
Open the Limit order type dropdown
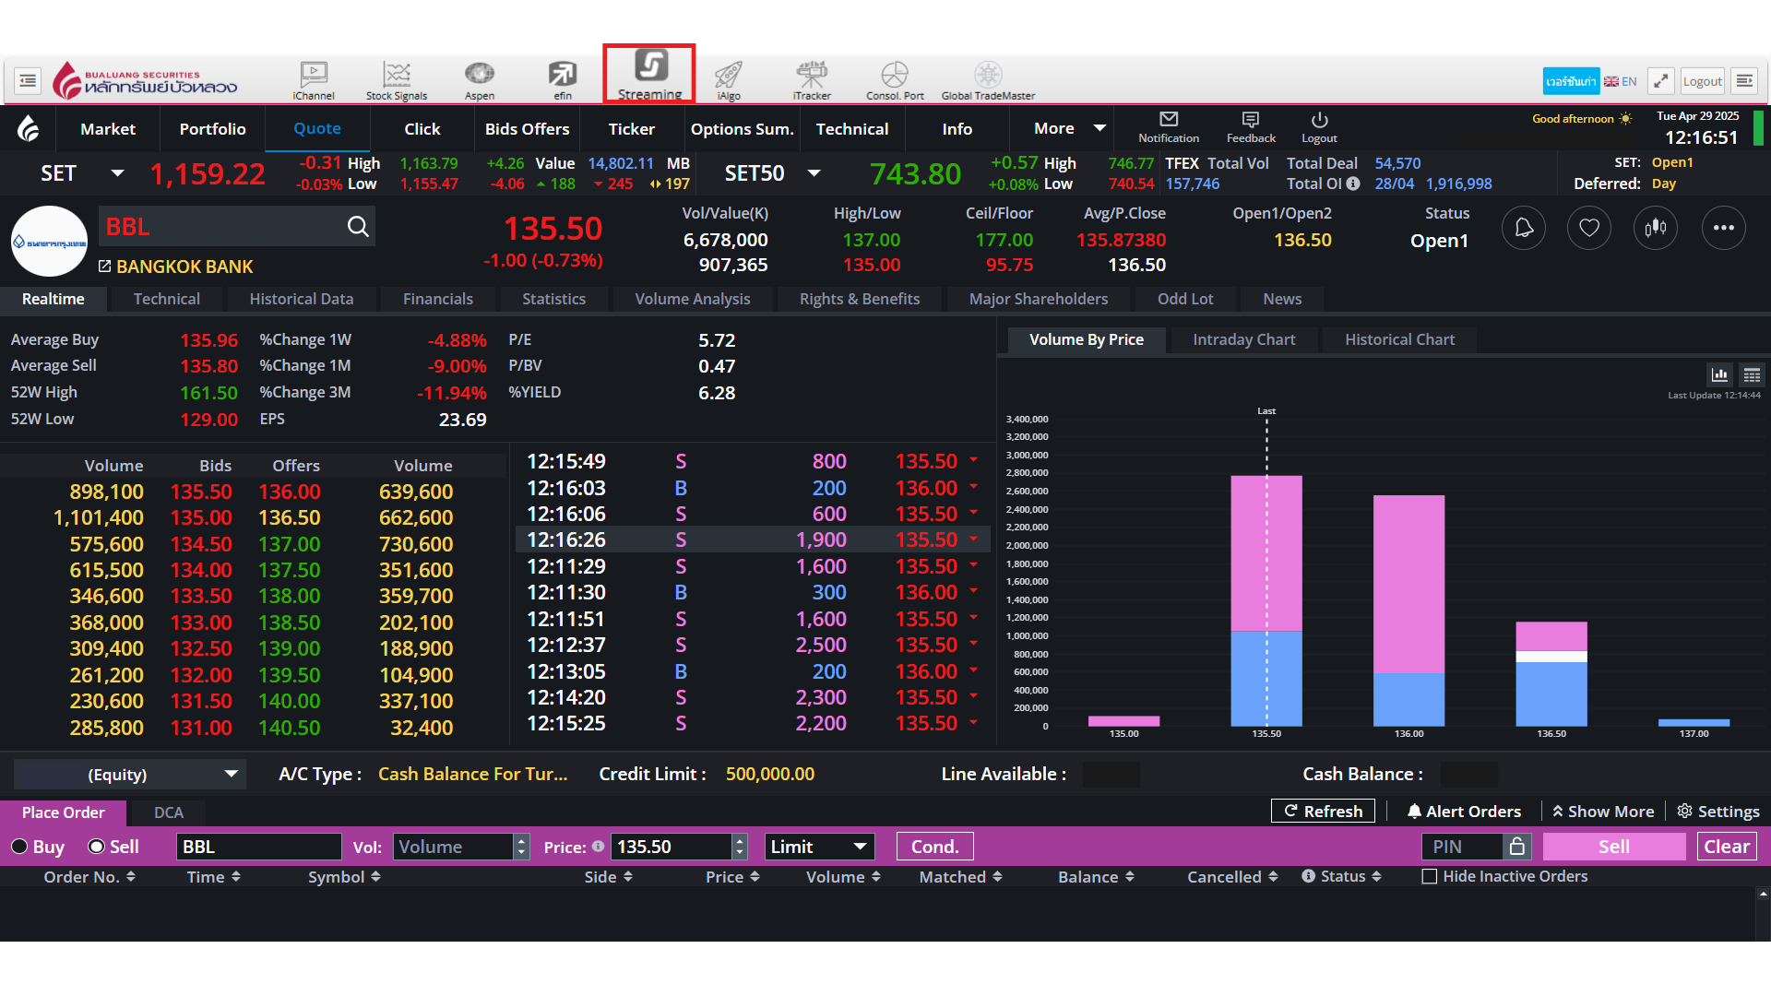tap(818, 847)
